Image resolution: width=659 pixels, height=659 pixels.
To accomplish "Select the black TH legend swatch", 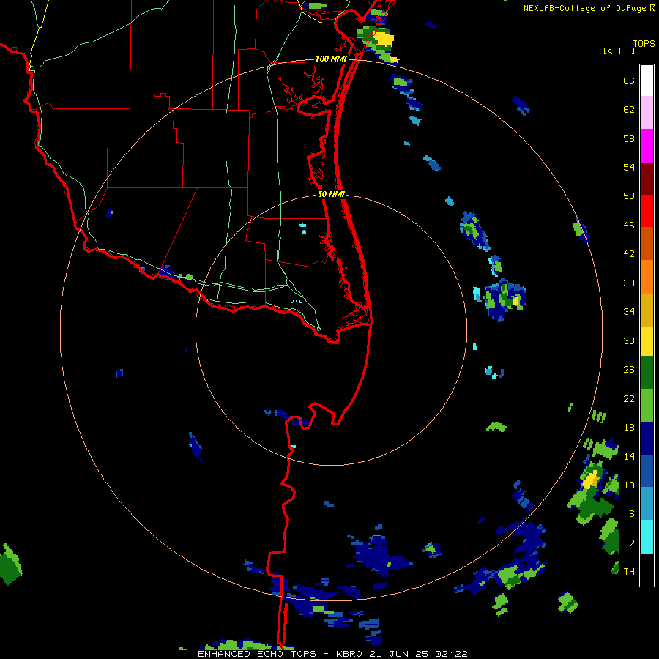I will [x=647, y=570].
